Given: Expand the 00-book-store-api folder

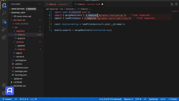Looking at the screenshot, I should [x=22, y=16].
